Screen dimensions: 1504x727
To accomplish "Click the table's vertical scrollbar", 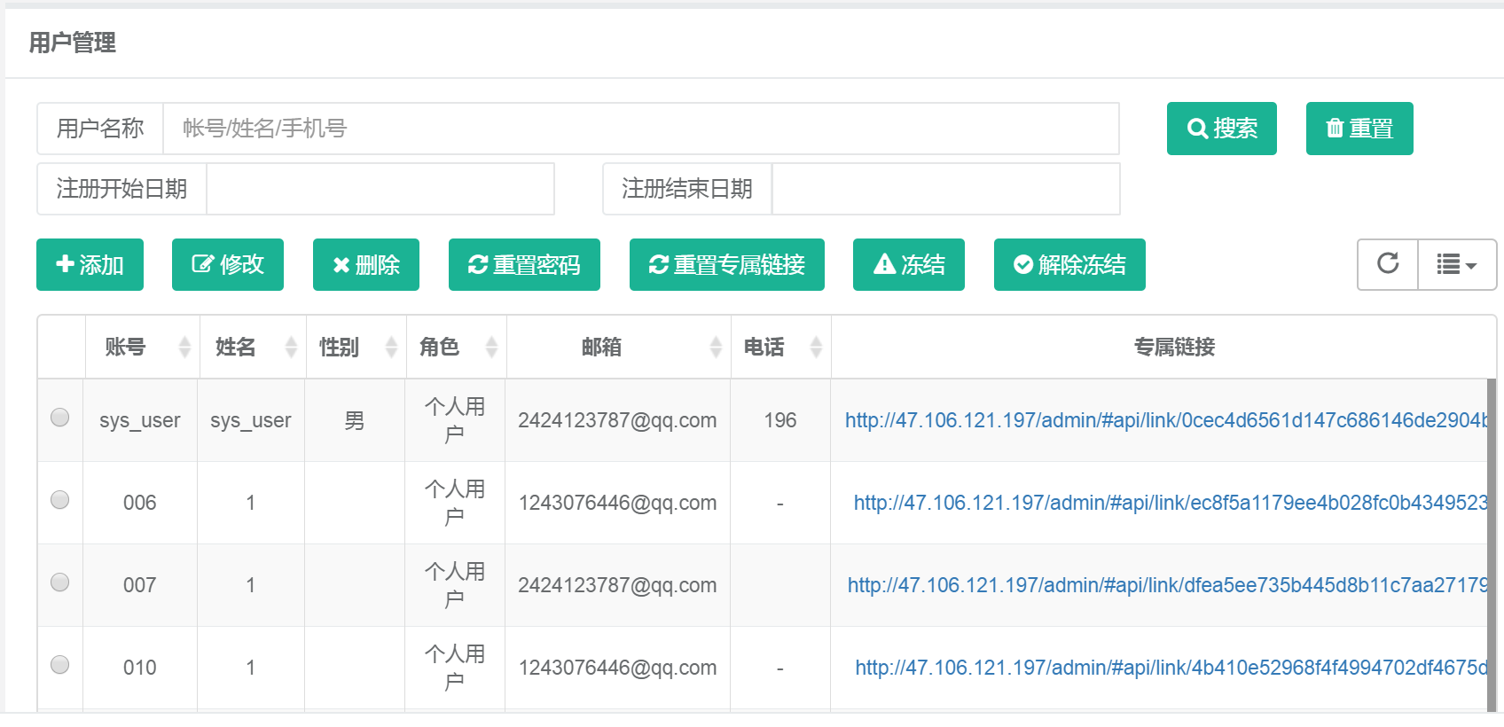I will click(x=1492, y=544).
